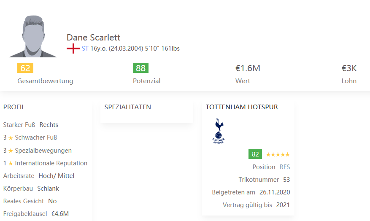
Task: Click the €1.6M Wert value
Action: pos(248,68)
